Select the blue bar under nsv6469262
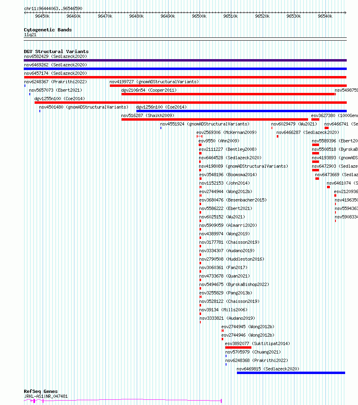Image resolution: width=358 pixels, height=405 pixels. pos(185,69)
